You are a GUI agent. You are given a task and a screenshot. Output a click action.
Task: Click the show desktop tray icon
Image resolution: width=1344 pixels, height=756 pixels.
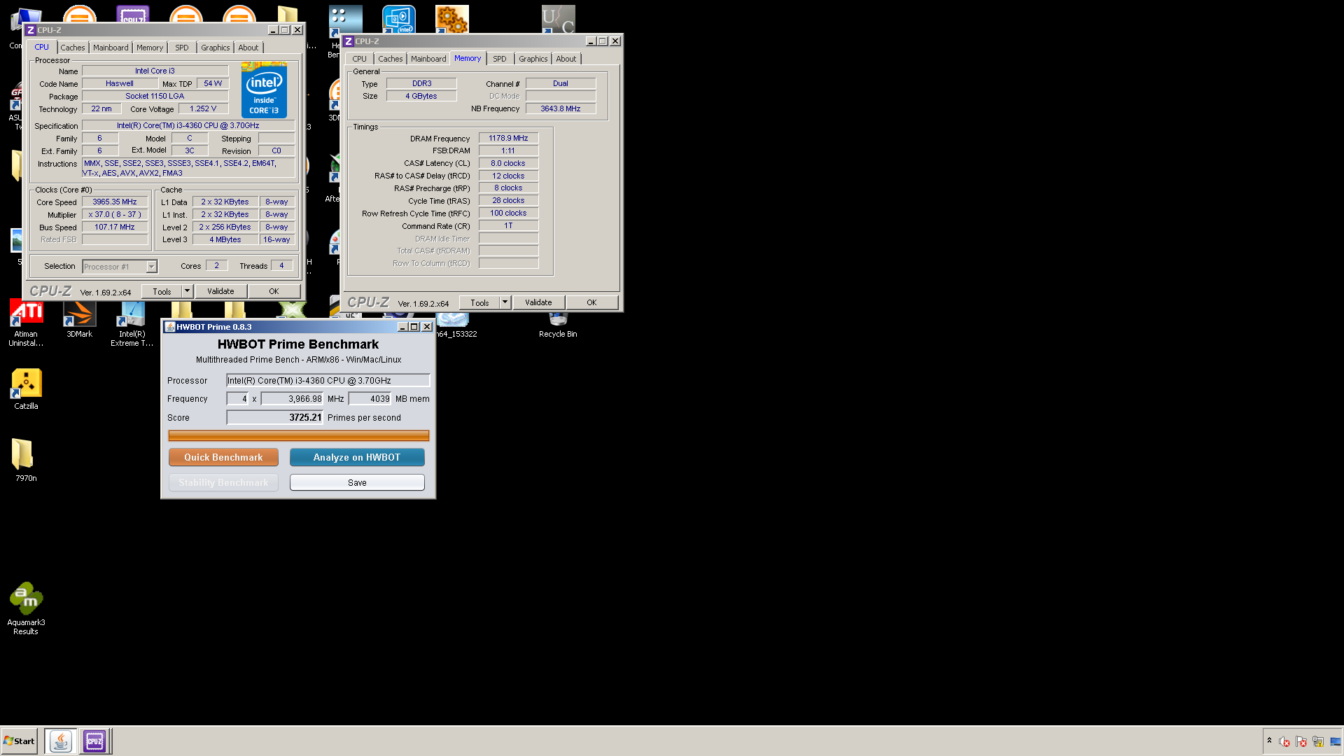point(1336,741)
